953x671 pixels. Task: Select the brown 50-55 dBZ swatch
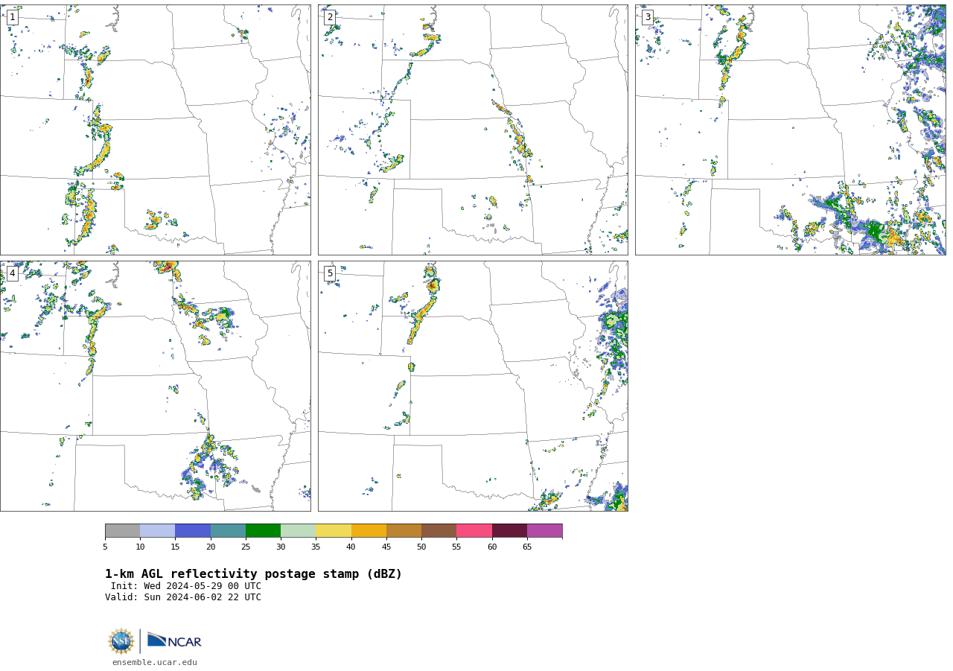coord(439,530)
